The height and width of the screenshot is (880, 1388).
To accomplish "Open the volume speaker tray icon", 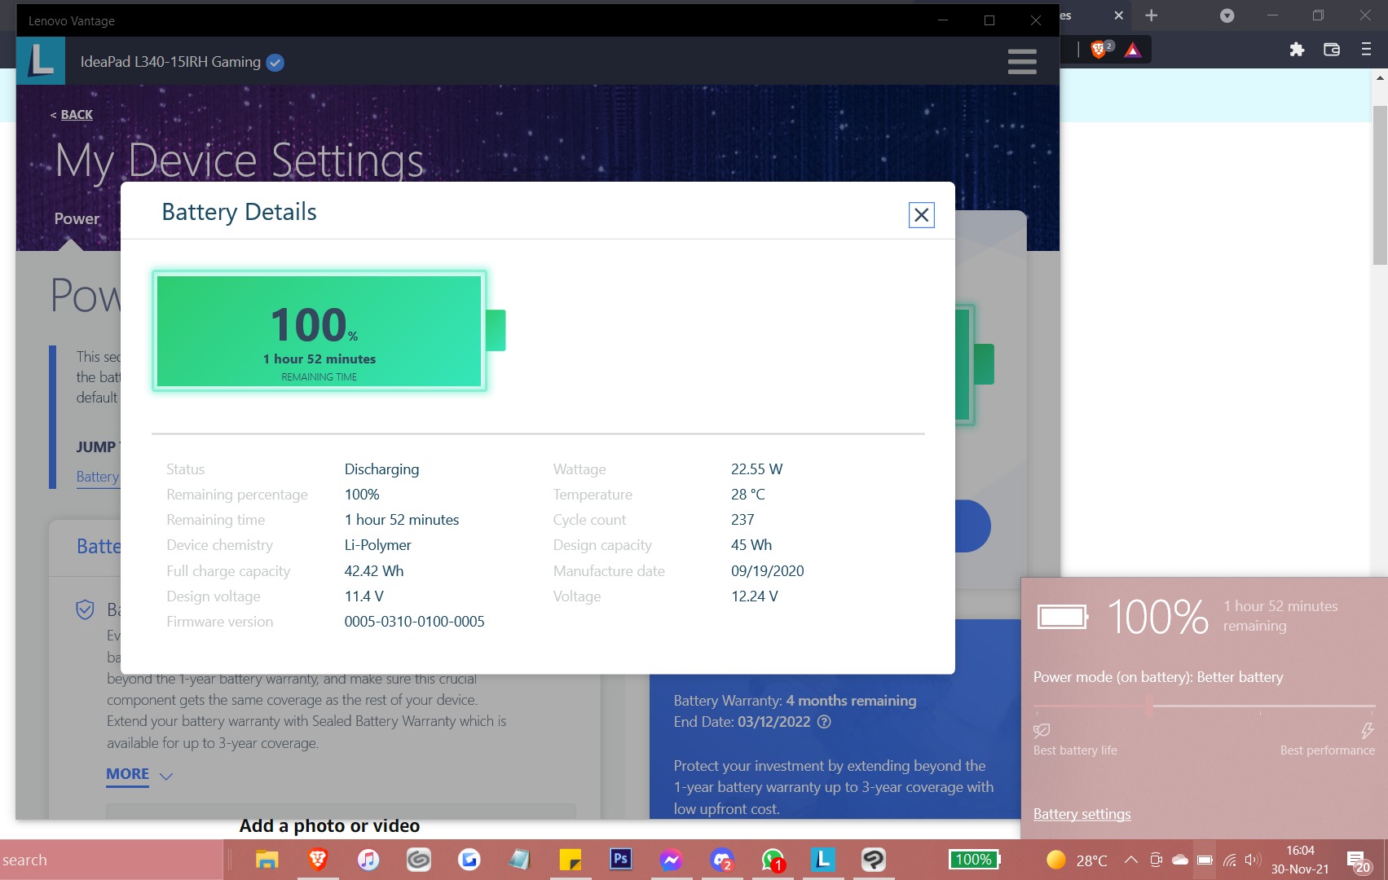I will pyautogui.click(x=1253, y=860).
